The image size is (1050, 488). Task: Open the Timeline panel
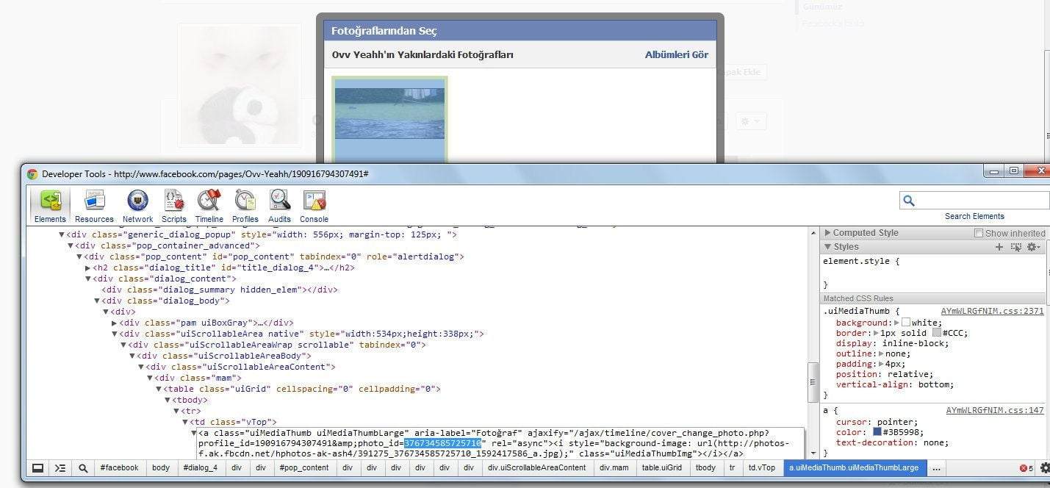coord(209,206)
